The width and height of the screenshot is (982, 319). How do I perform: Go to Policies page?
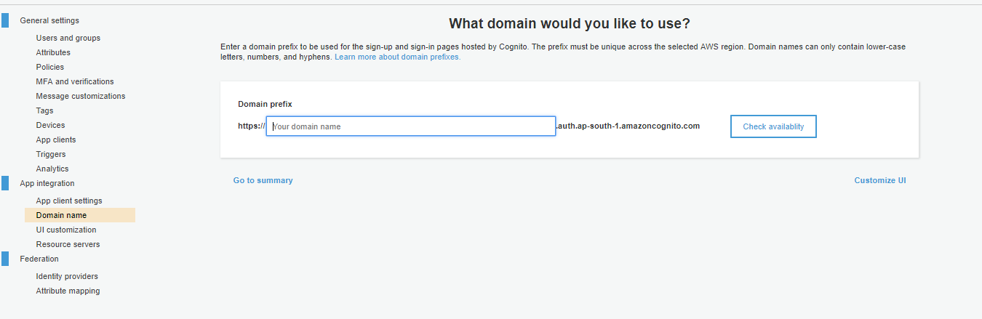click(x=50, y=67)
